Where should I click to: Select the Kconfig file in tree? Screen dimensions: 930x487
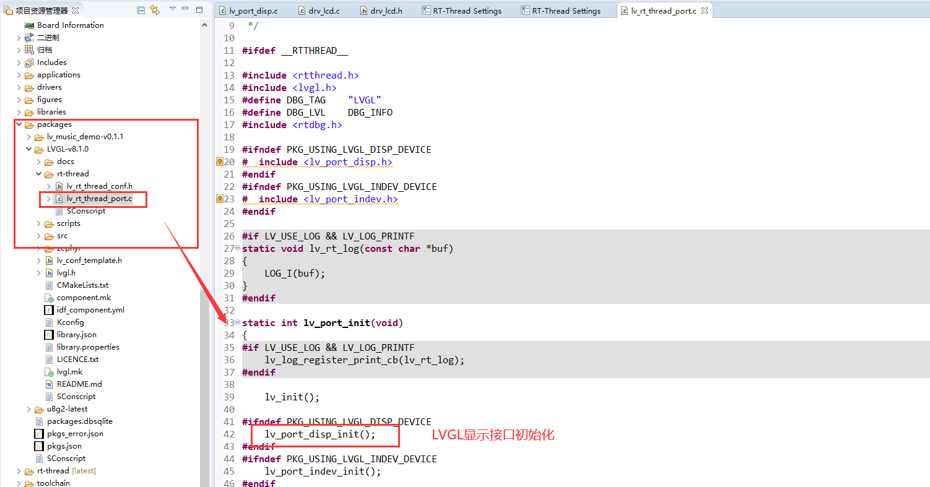[70, 322]
